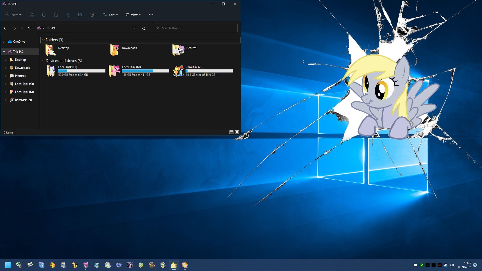Switch to large thumbnails view in status bar

pyautogui.click(x=237, y=132)
